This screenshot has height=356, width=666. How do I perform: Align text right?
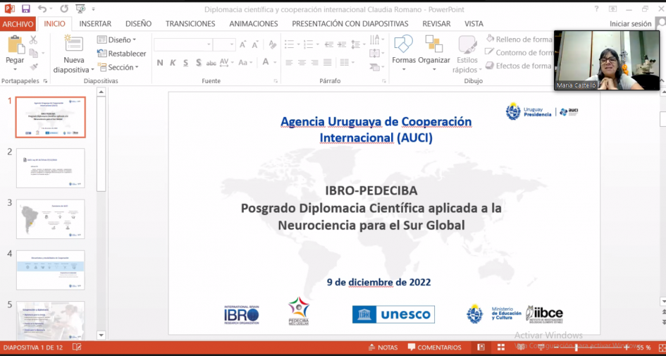(x=315, y=63)
